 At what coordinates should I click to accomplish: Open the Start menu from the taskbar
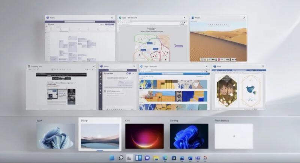(x=112, y=158)
